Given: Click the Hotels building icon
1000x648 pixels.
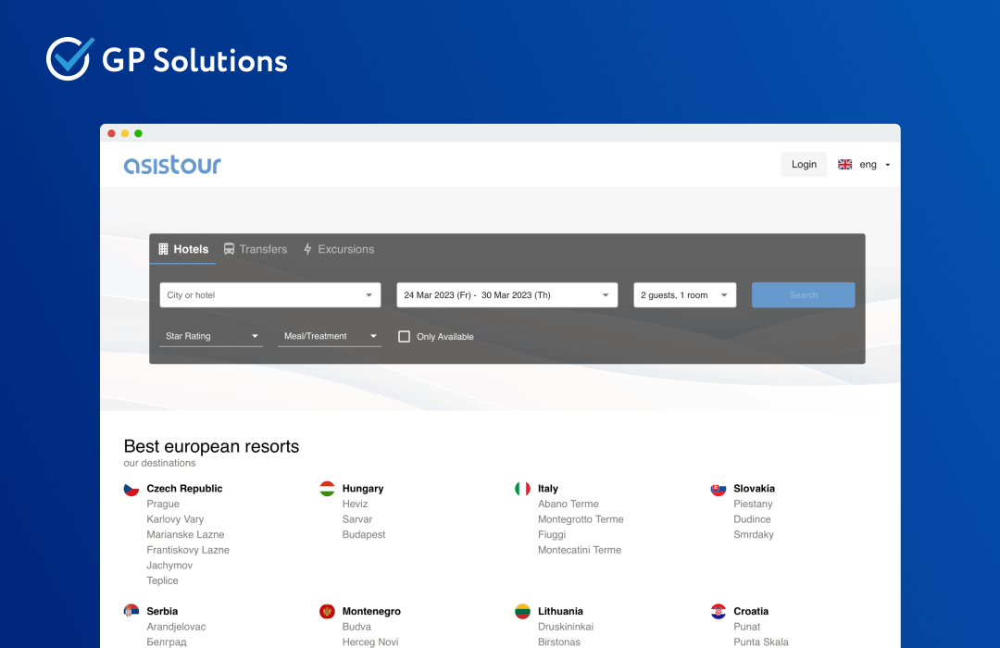Looking at the screenshot, I should (163, 249).
